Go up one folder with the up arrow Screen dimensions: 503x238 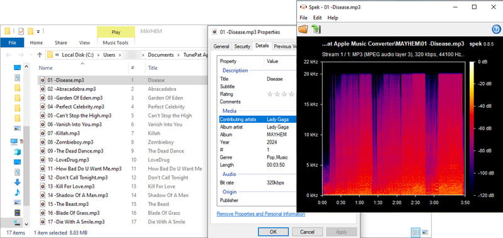tap(40, 55)
